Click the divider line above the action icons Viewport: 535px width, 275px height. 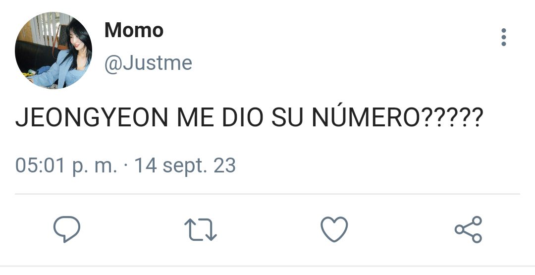tap(267, 194)
